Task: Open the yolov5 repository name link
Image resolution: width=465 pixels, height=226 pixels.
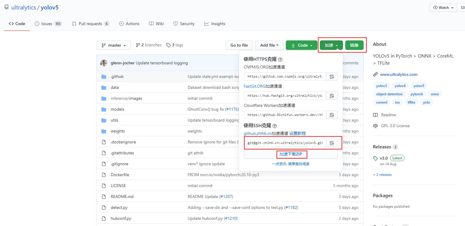Action: pos(49,8)
